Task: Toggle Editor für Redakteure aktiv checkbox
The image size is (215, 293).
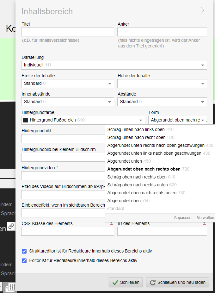Action: [x=24, y=261]
